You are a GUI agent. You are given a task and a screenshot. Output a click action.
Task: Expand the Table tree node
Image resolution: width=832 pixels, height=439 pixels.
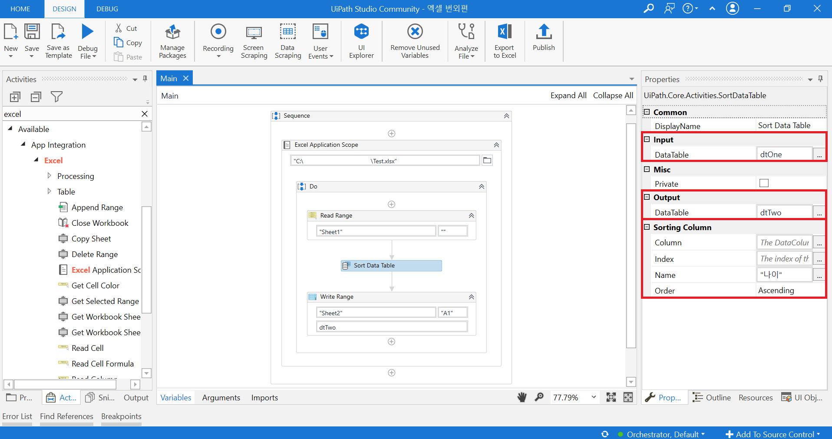pos(49,191)
